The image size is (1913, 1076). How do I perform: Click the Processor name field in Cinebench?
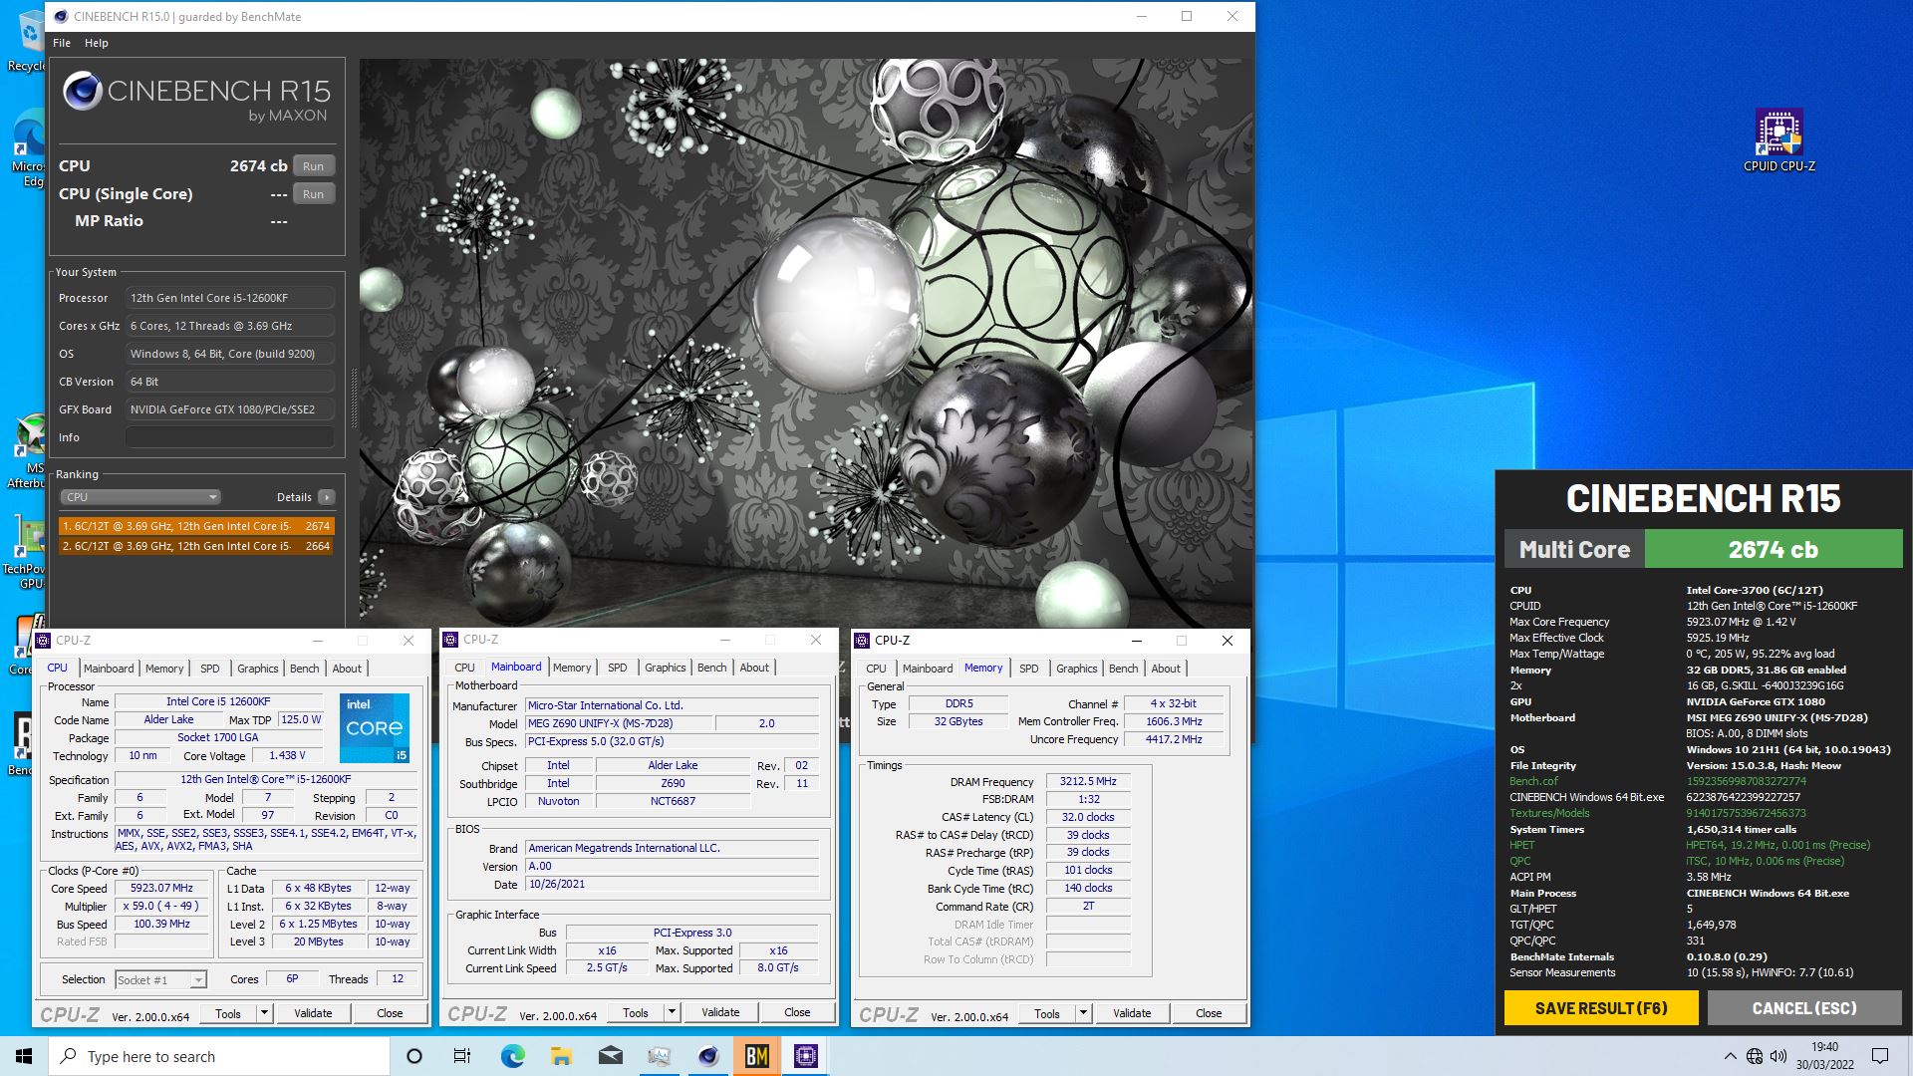[230, 298]
